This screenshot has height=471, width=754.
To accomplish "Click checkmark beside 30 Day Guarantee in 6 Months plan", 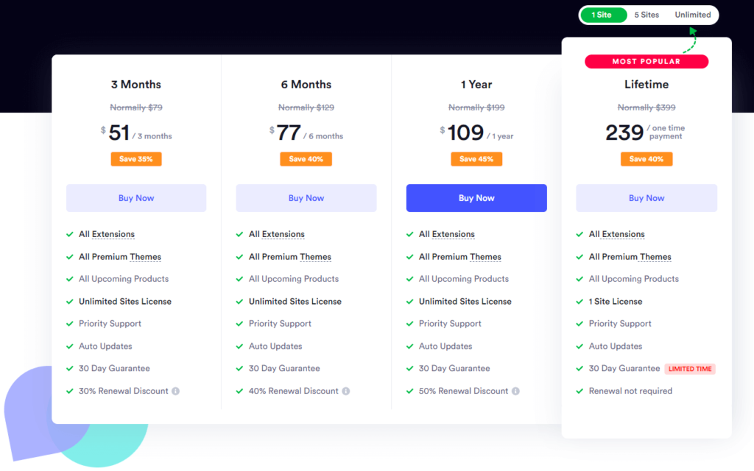I will point(239,368).
